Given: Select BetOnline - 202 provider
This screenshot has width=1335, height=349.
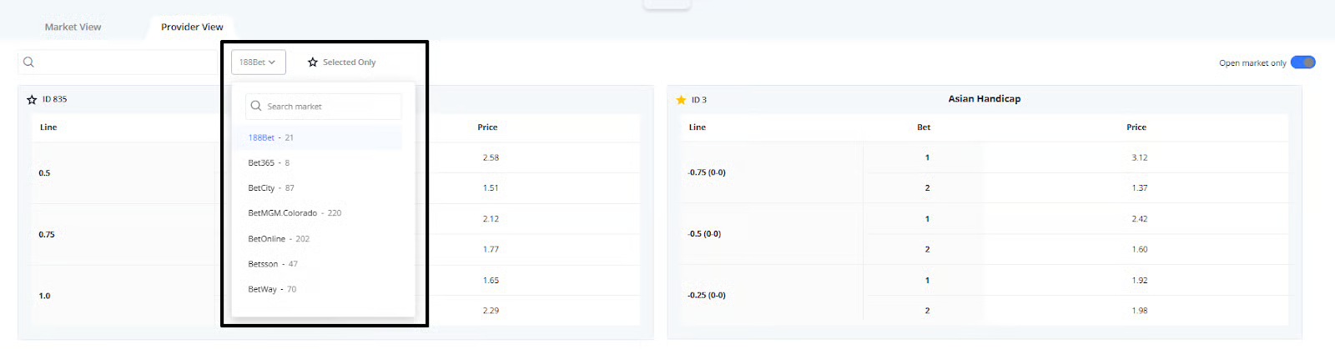Looking at the screenshot, I should [x=279, y=239].
